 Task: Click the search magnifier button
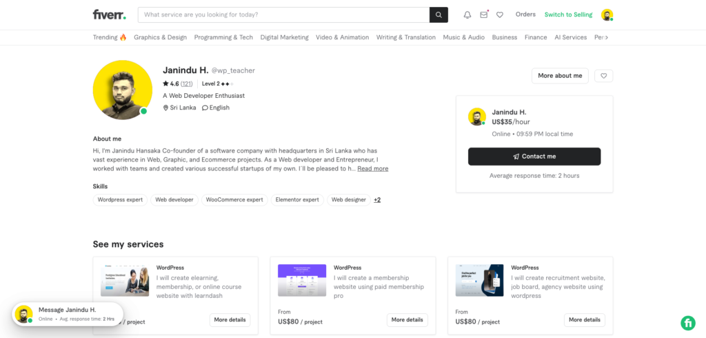pyautogui.click(x=438, y=14)
